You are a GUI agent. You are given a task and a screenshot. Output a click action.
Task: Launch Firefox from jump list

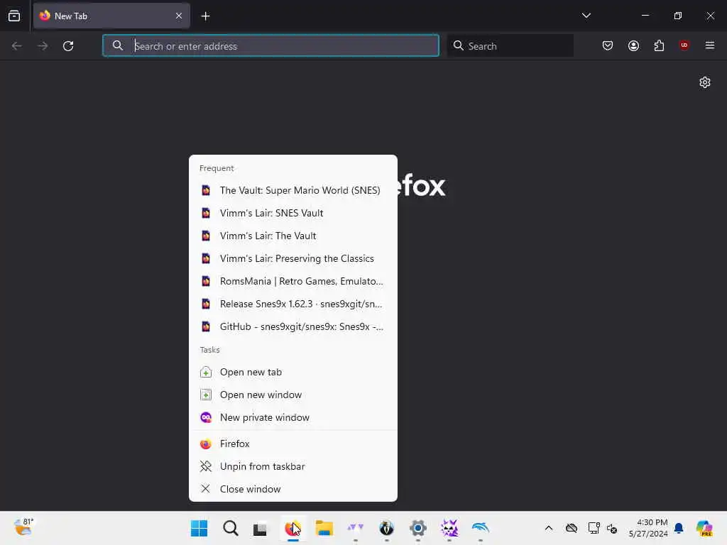point(293,444)
